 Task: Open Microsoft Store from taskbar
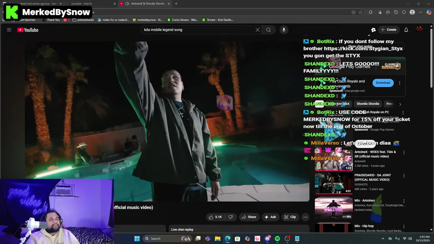tap(237, 239)
